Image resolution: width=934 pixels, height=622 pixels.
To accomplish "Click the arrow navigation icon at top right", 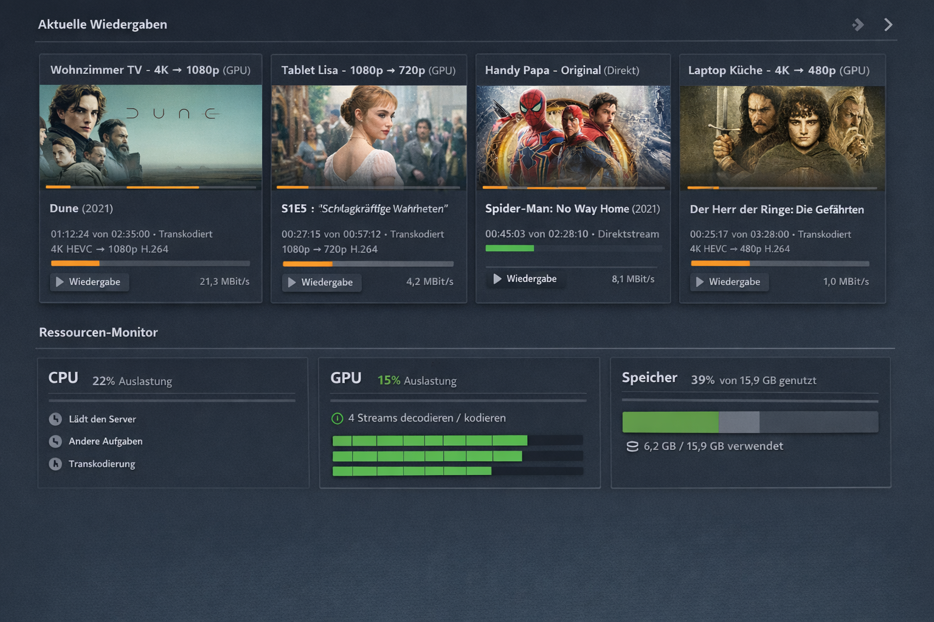I will [x=858, y=24].
